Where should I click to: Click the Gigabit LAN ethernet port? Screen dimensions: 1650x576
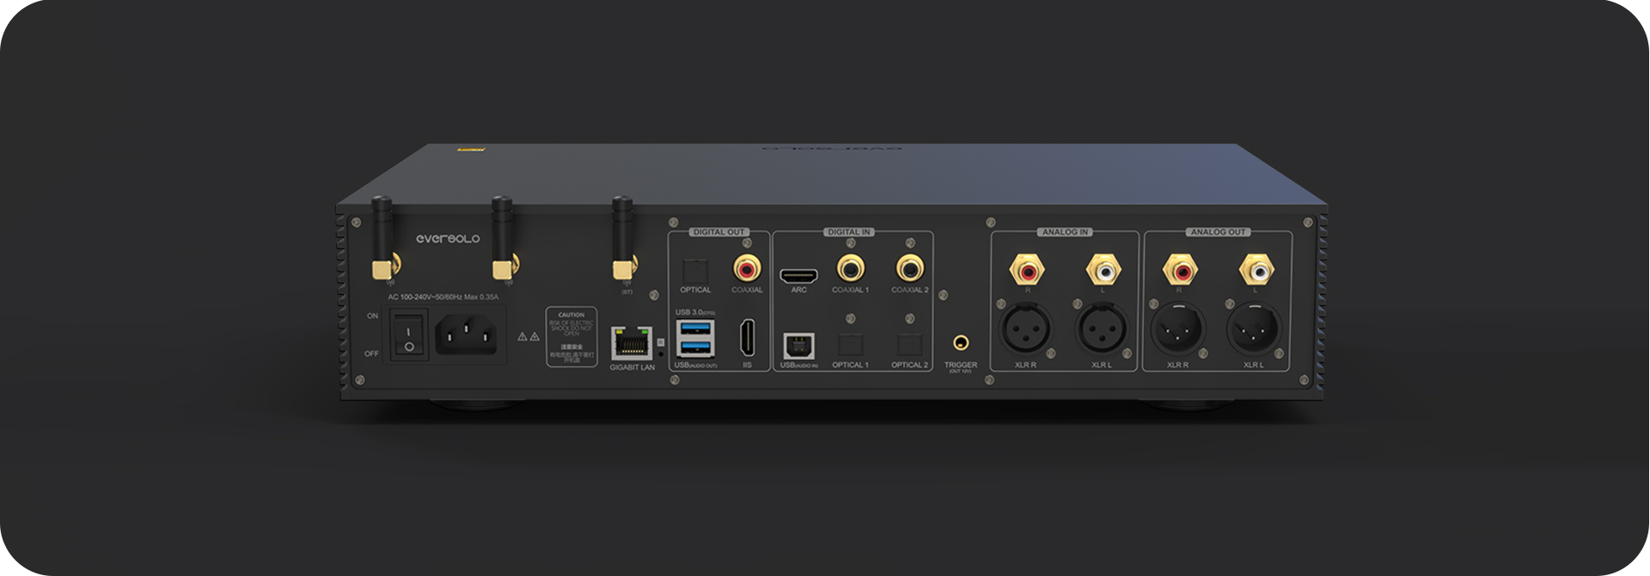click(631, 343)
